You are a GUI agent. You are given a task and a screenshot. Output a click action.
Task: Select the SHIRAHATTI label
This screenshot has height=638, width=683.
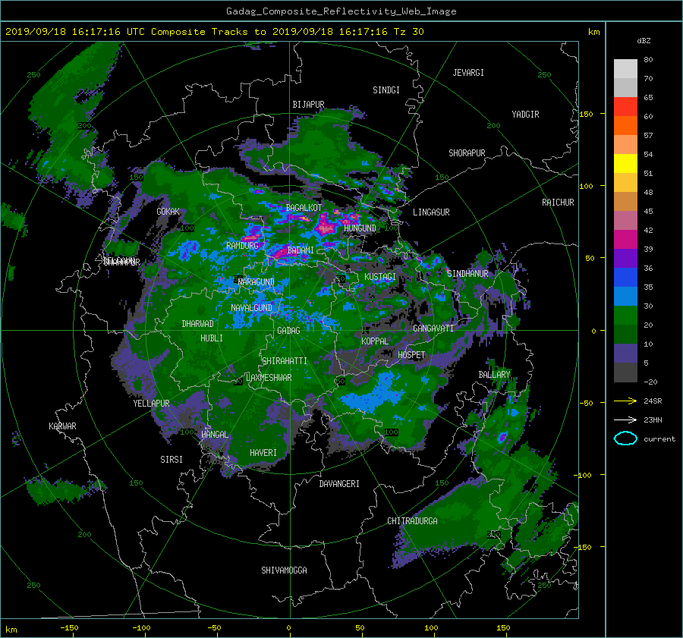[x=285, y=361]
